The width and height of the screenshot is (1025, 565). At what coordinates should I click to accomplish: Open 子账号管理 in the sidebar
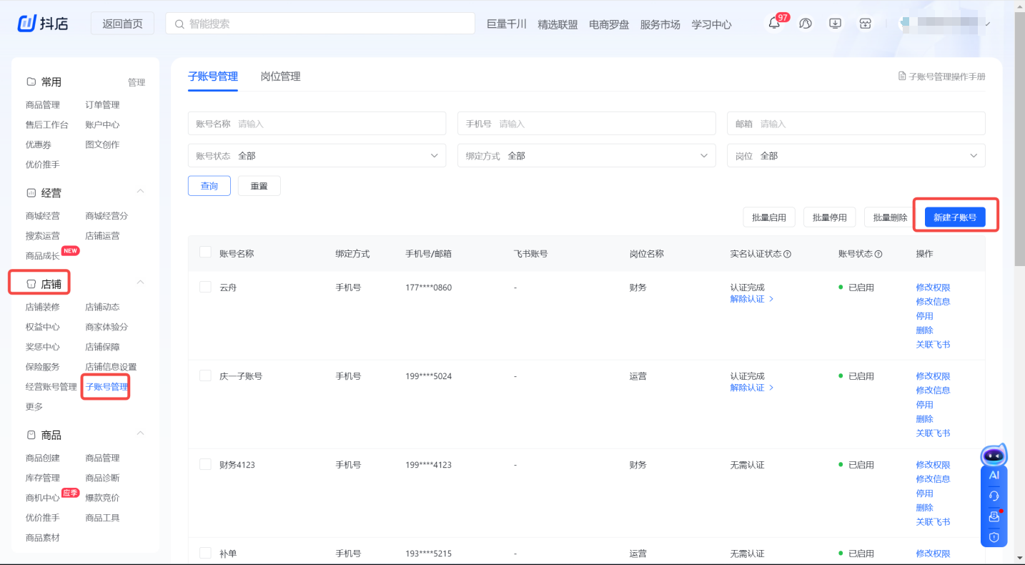click(x=107, y=387)
